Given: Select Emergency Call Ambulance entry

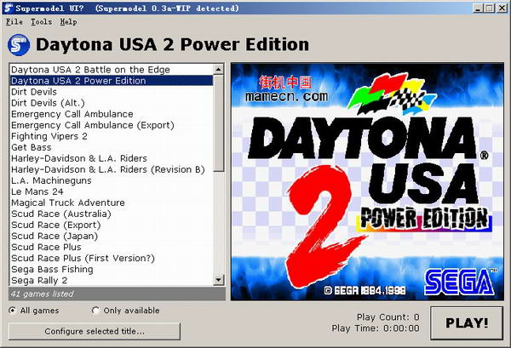Looking at the screenshot, I should [112, 114].
